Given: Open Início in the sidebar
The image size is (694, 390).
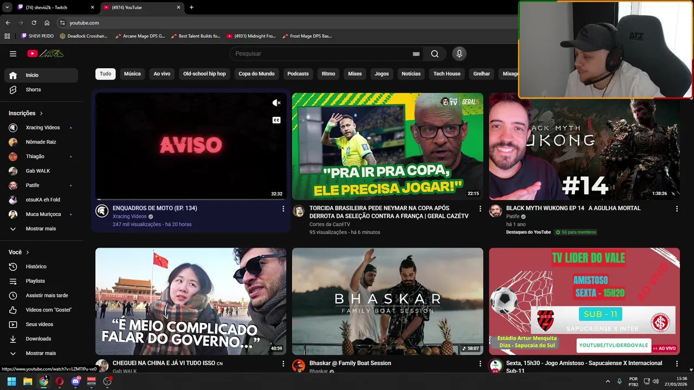Looking at the screenshot, I should pyautogui.click(x=41, y=75).
